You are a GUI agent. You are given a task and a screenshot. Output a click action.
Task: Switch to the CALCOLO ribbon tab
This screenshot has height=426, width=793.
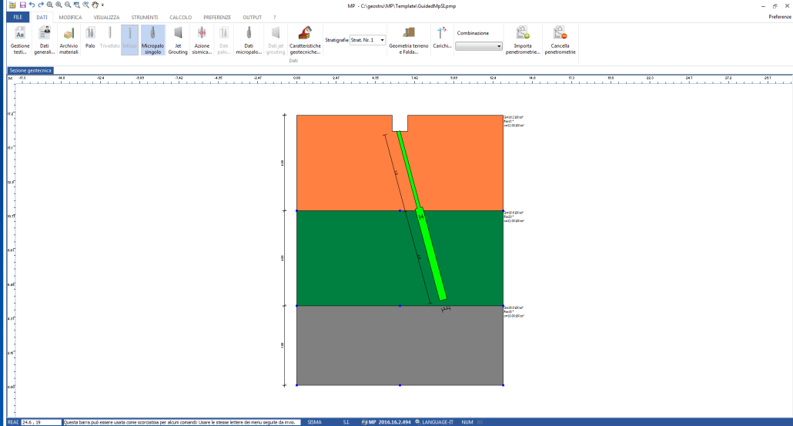(180, 16)
